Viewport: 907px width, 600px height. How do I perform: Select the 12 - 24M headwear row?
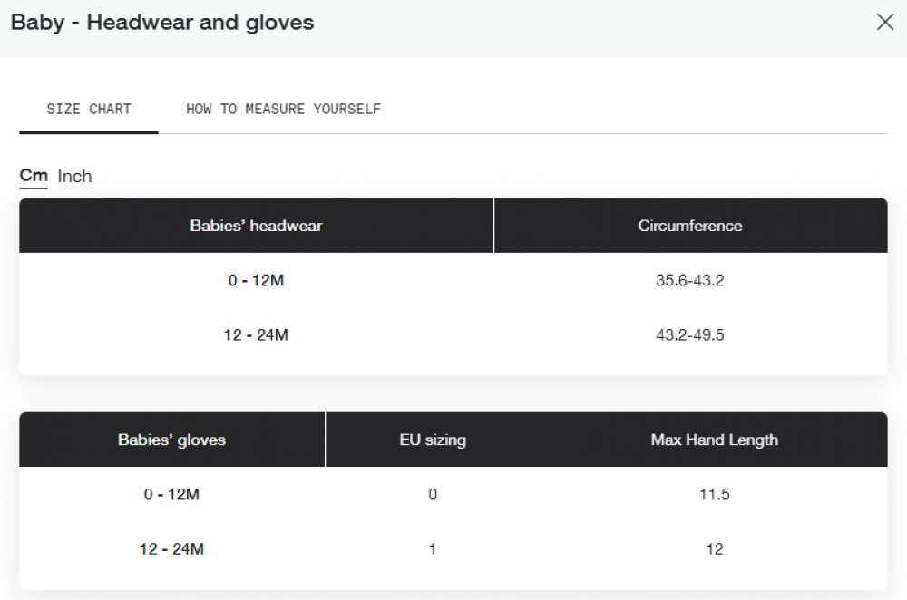[x=453, y=334]
